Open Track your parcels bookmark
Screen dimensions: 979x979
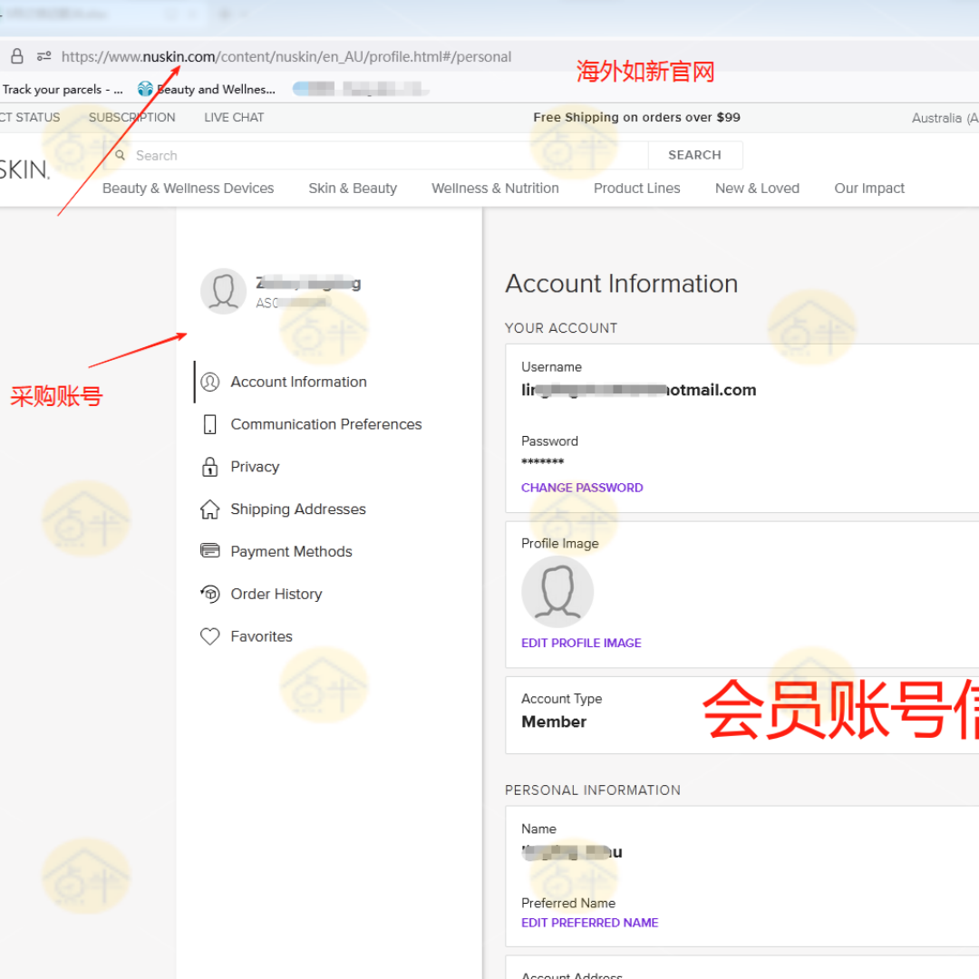pos(62,89)
